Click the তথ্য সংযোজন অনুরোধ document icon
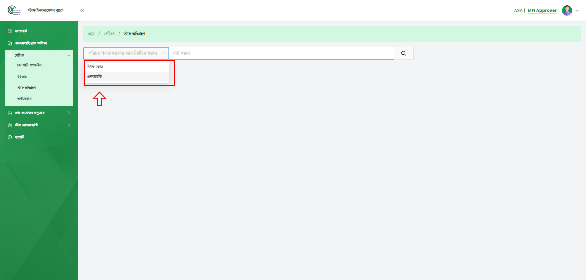This screenshot has height=280, width=586. pyautogui.click(x=10, y=113)
